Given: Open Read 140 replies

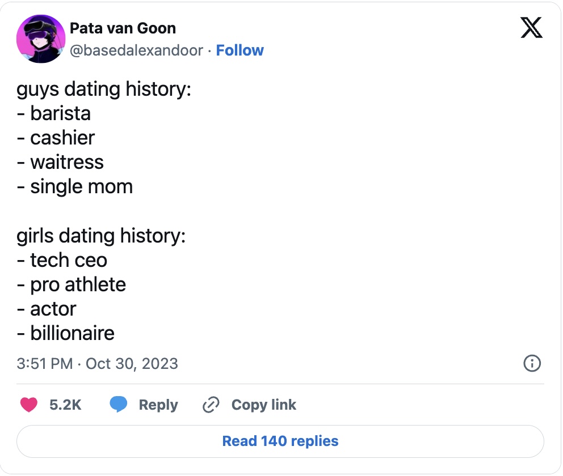Looking at the screenshot, I should 280,441.
